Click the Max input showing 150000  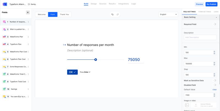[200, 64]
